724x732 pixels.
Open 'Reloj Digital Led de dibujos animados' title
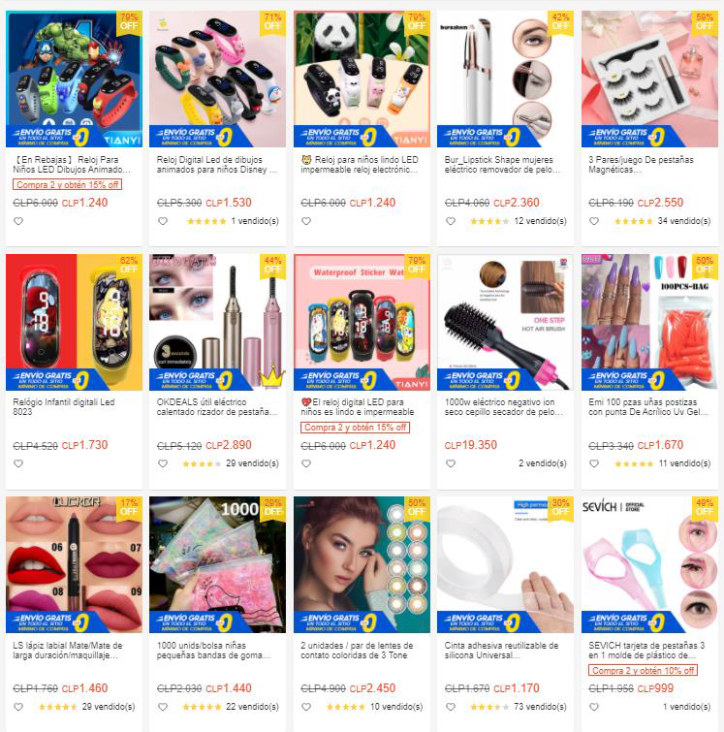click(216, 164)
